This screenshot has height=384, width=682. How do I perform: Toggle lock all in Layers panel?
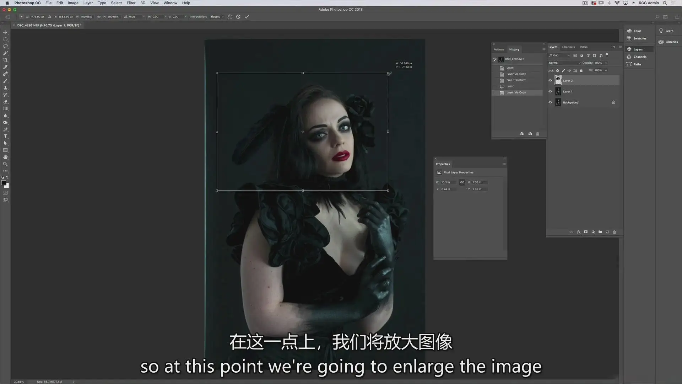click(x=581, y=70)
